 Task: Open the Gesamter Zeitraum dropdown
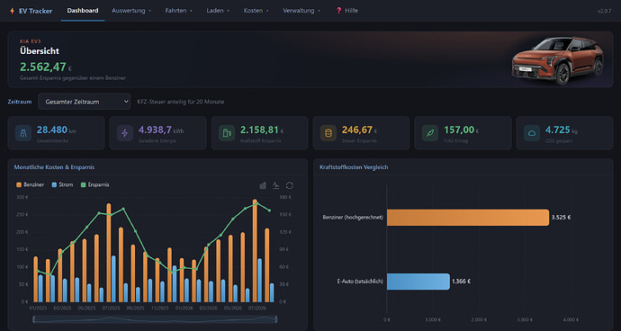[x=85, y=102]
